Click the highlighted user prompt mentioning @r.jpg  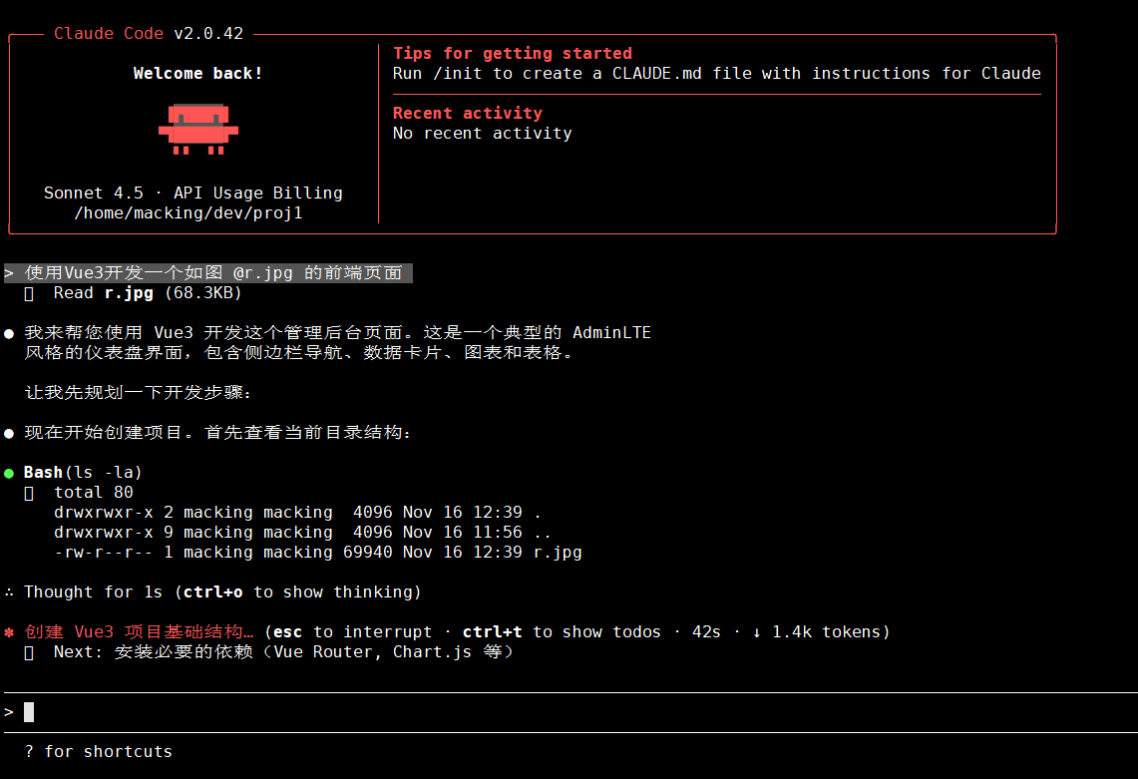coord(208,273)
